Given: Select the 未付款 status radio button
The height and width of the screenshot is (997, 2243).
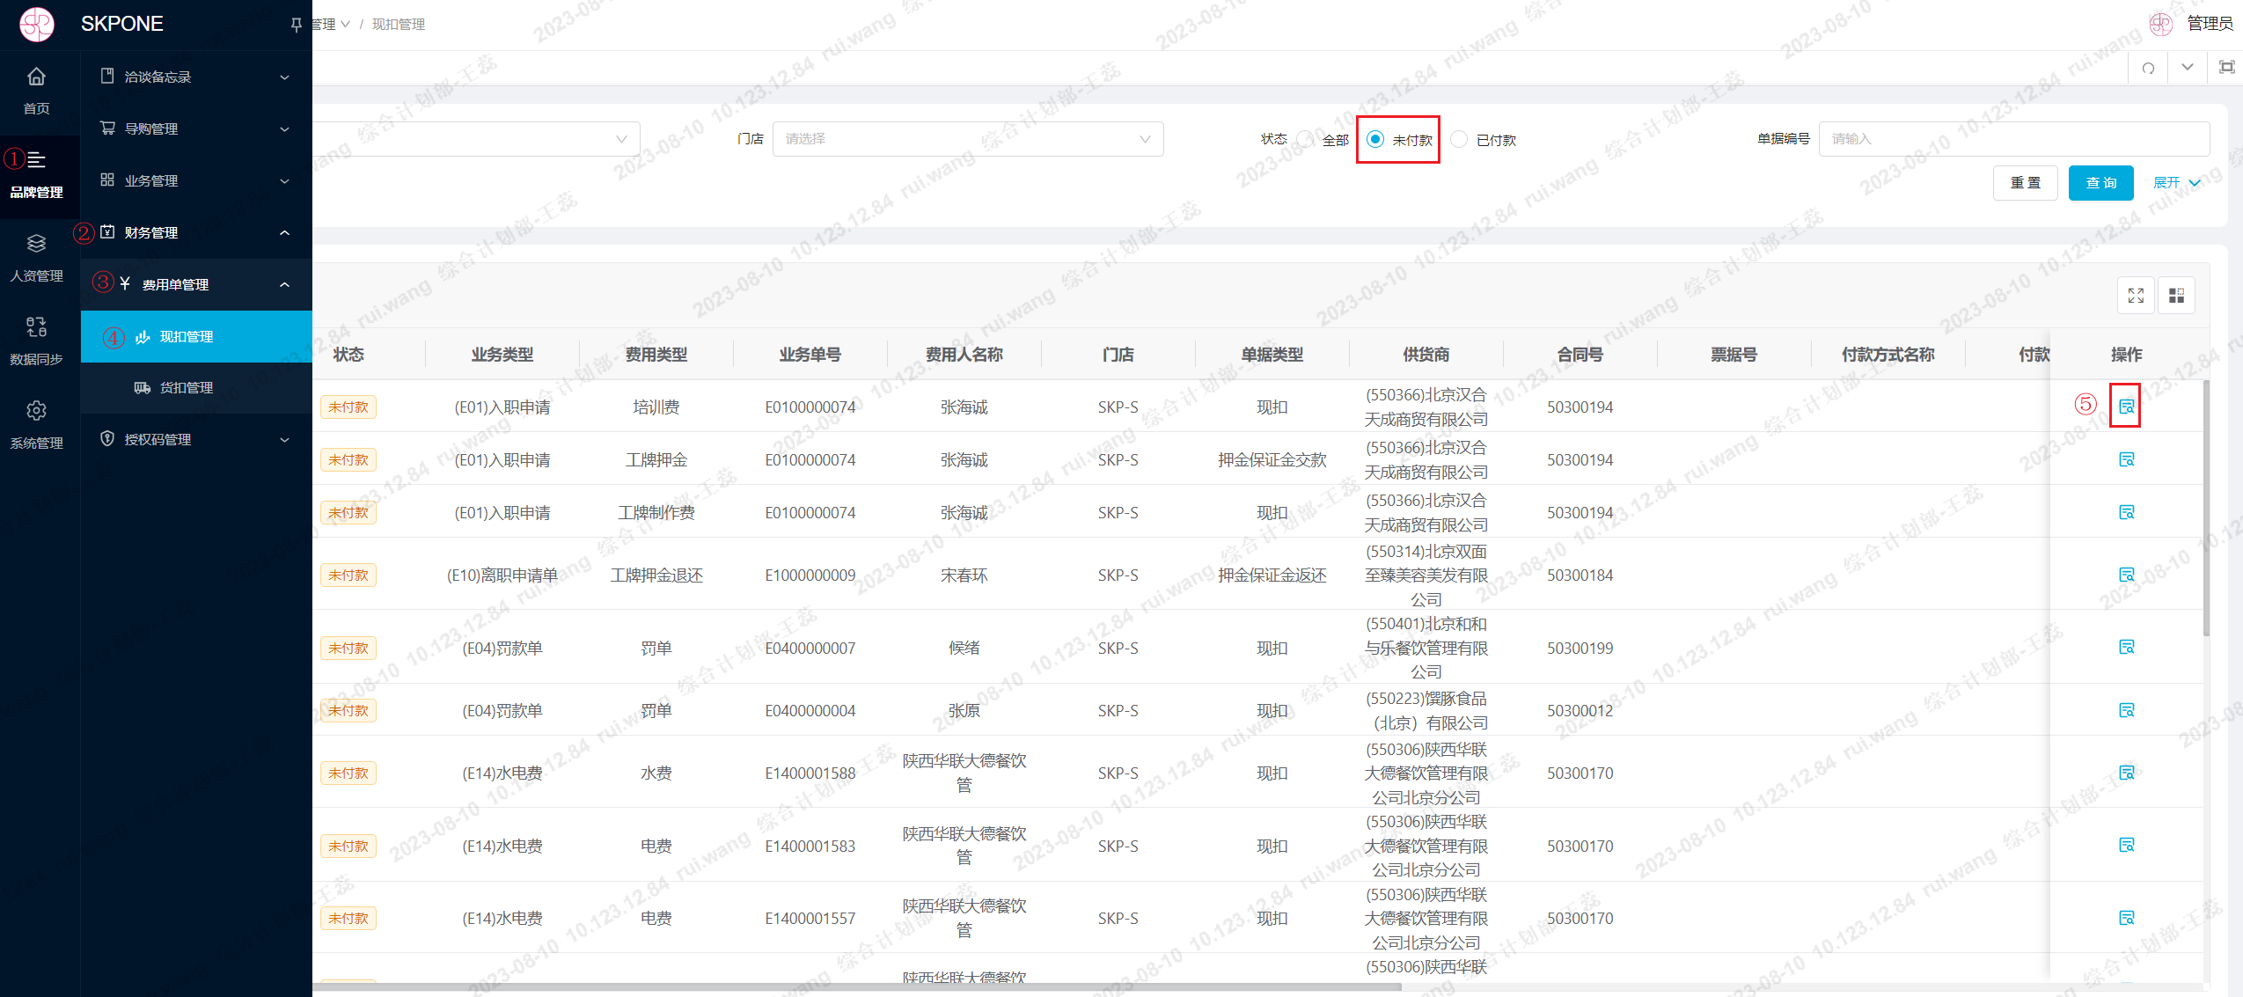Looking at the screenshot, I should (x=1375, y=139).
